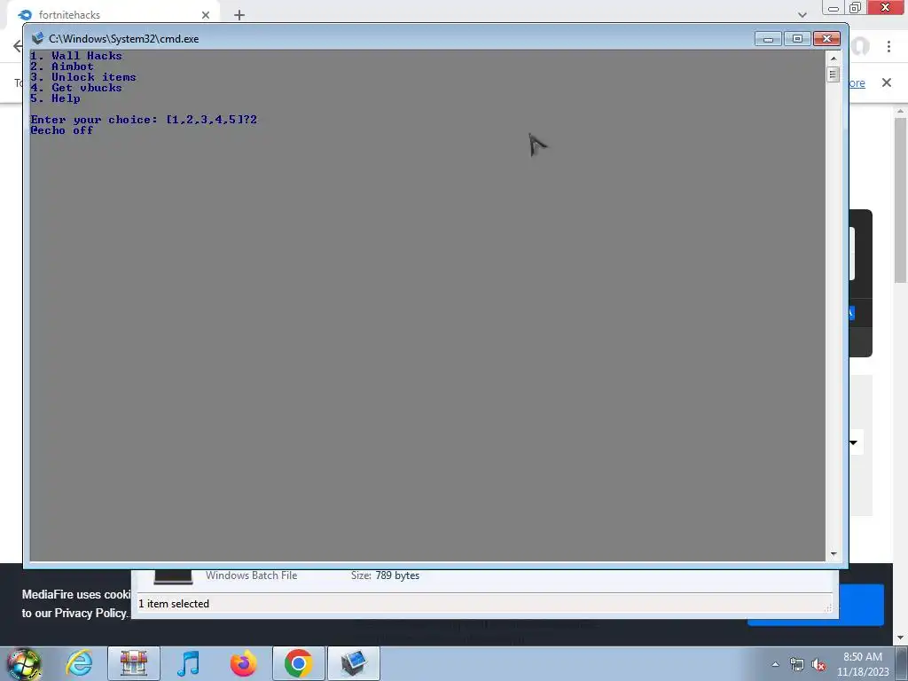Click the muted volume tray icon

[x=818, y=664]
